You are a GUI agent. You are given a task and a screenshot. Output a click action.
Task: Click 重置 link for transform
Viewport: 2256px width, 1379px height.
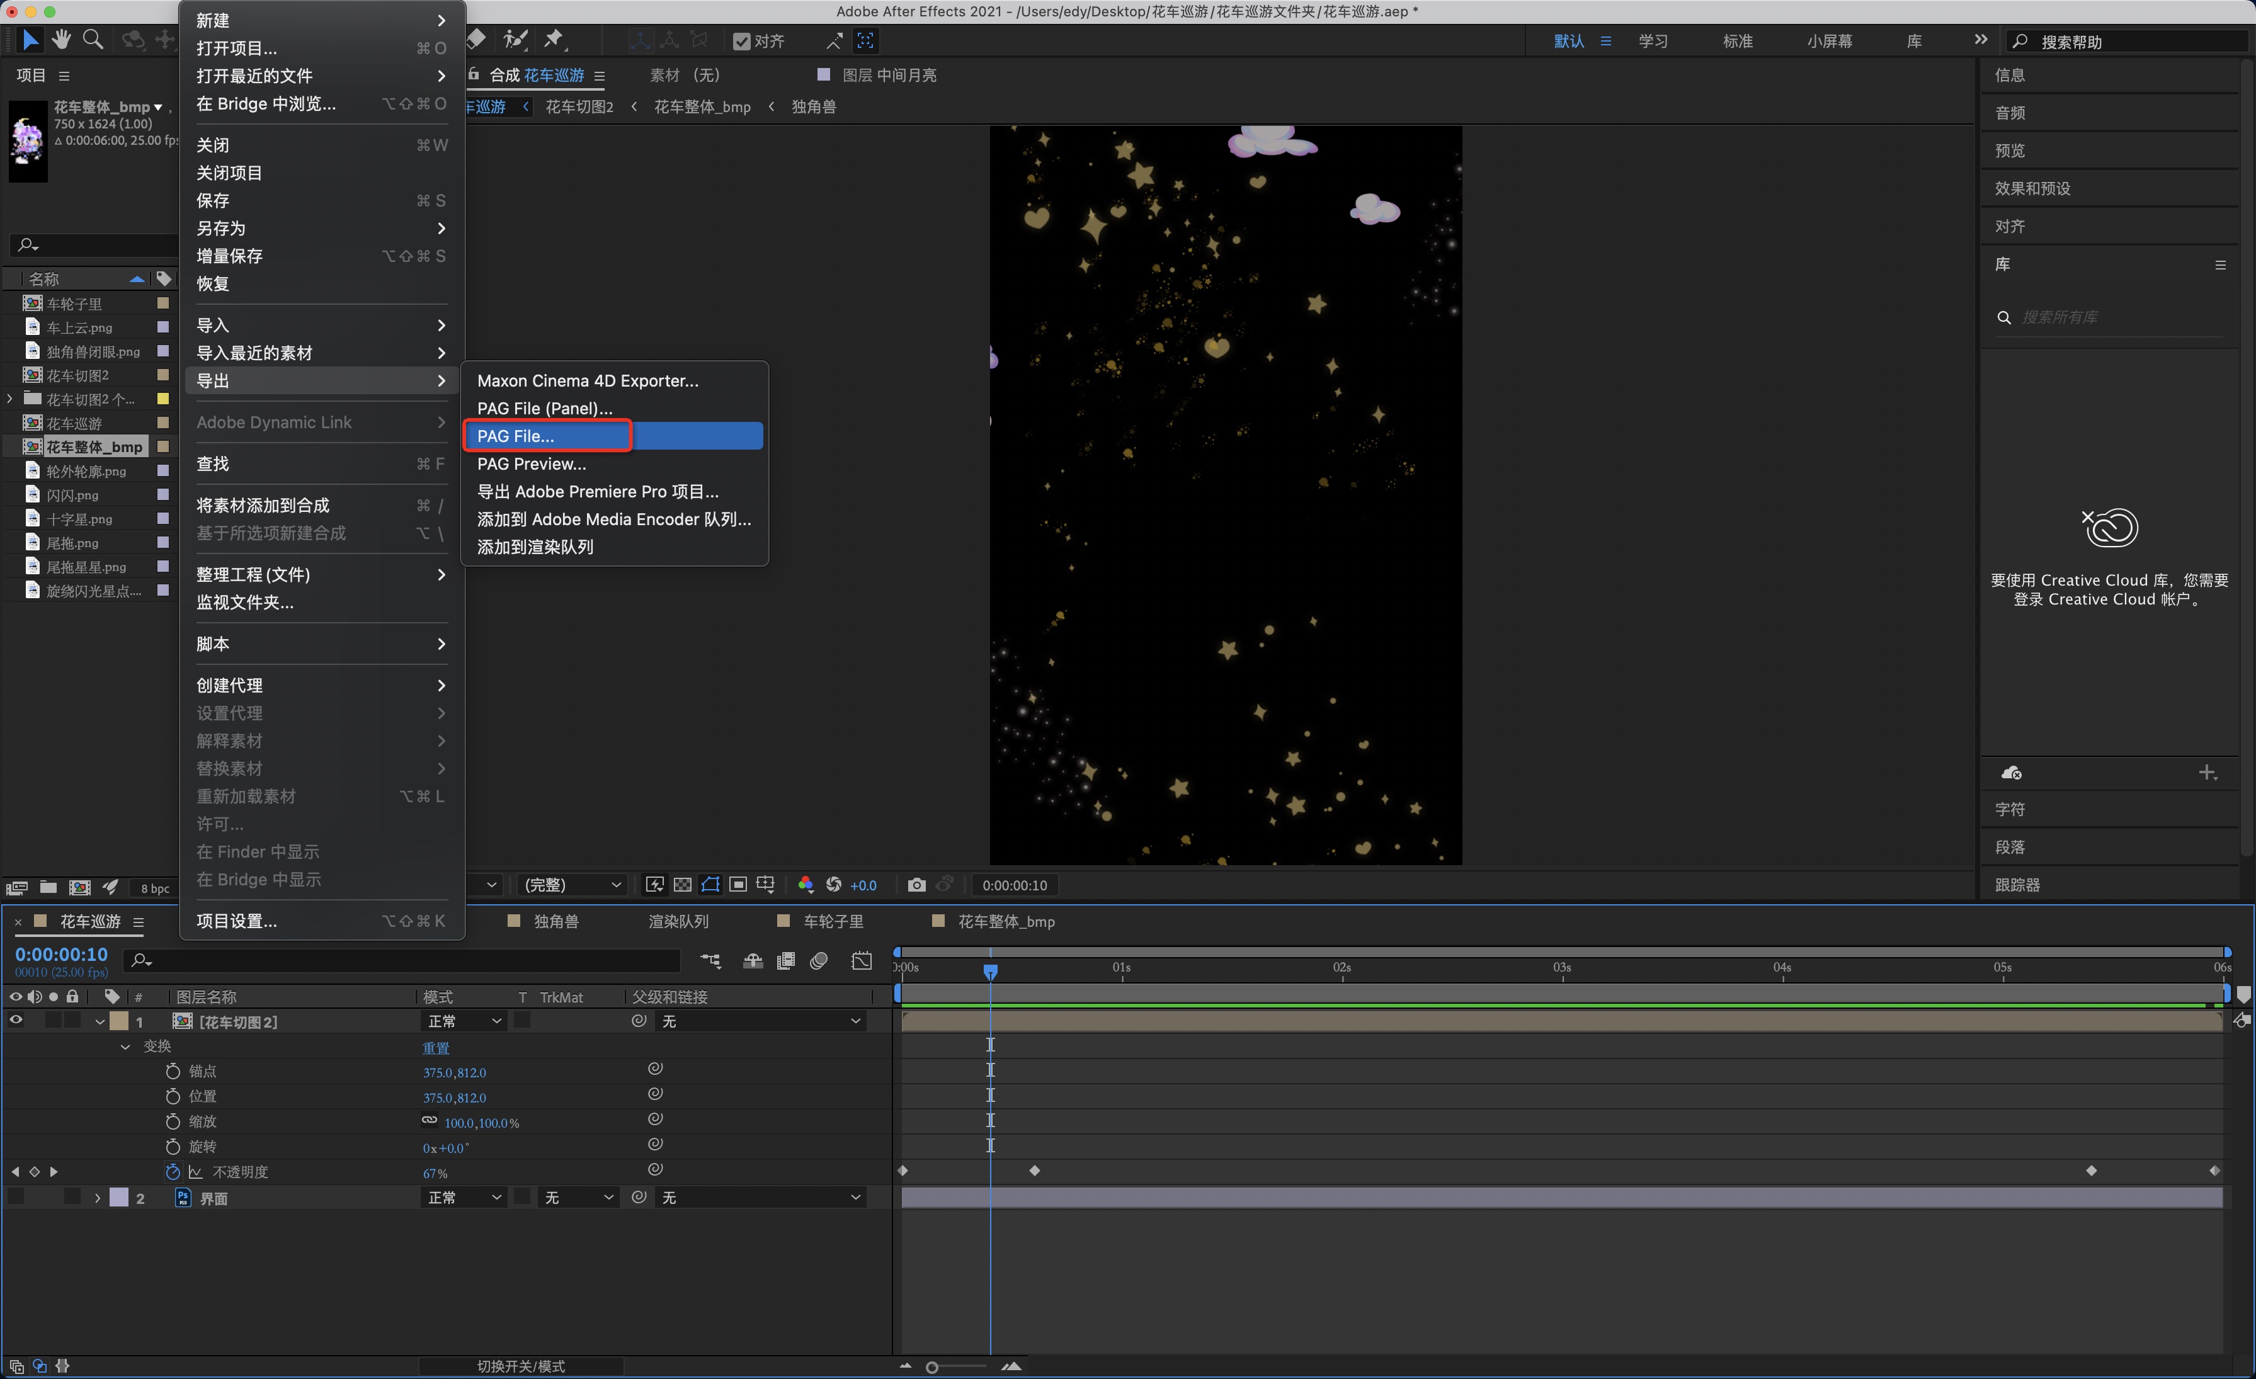[436, 1048]
